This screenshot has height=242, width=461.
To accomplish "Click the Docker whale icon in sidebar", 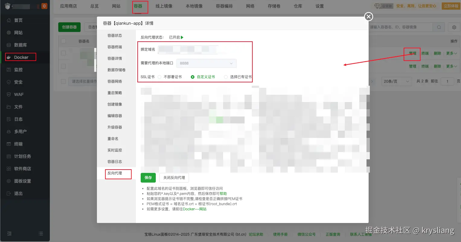I will [9, 57].
